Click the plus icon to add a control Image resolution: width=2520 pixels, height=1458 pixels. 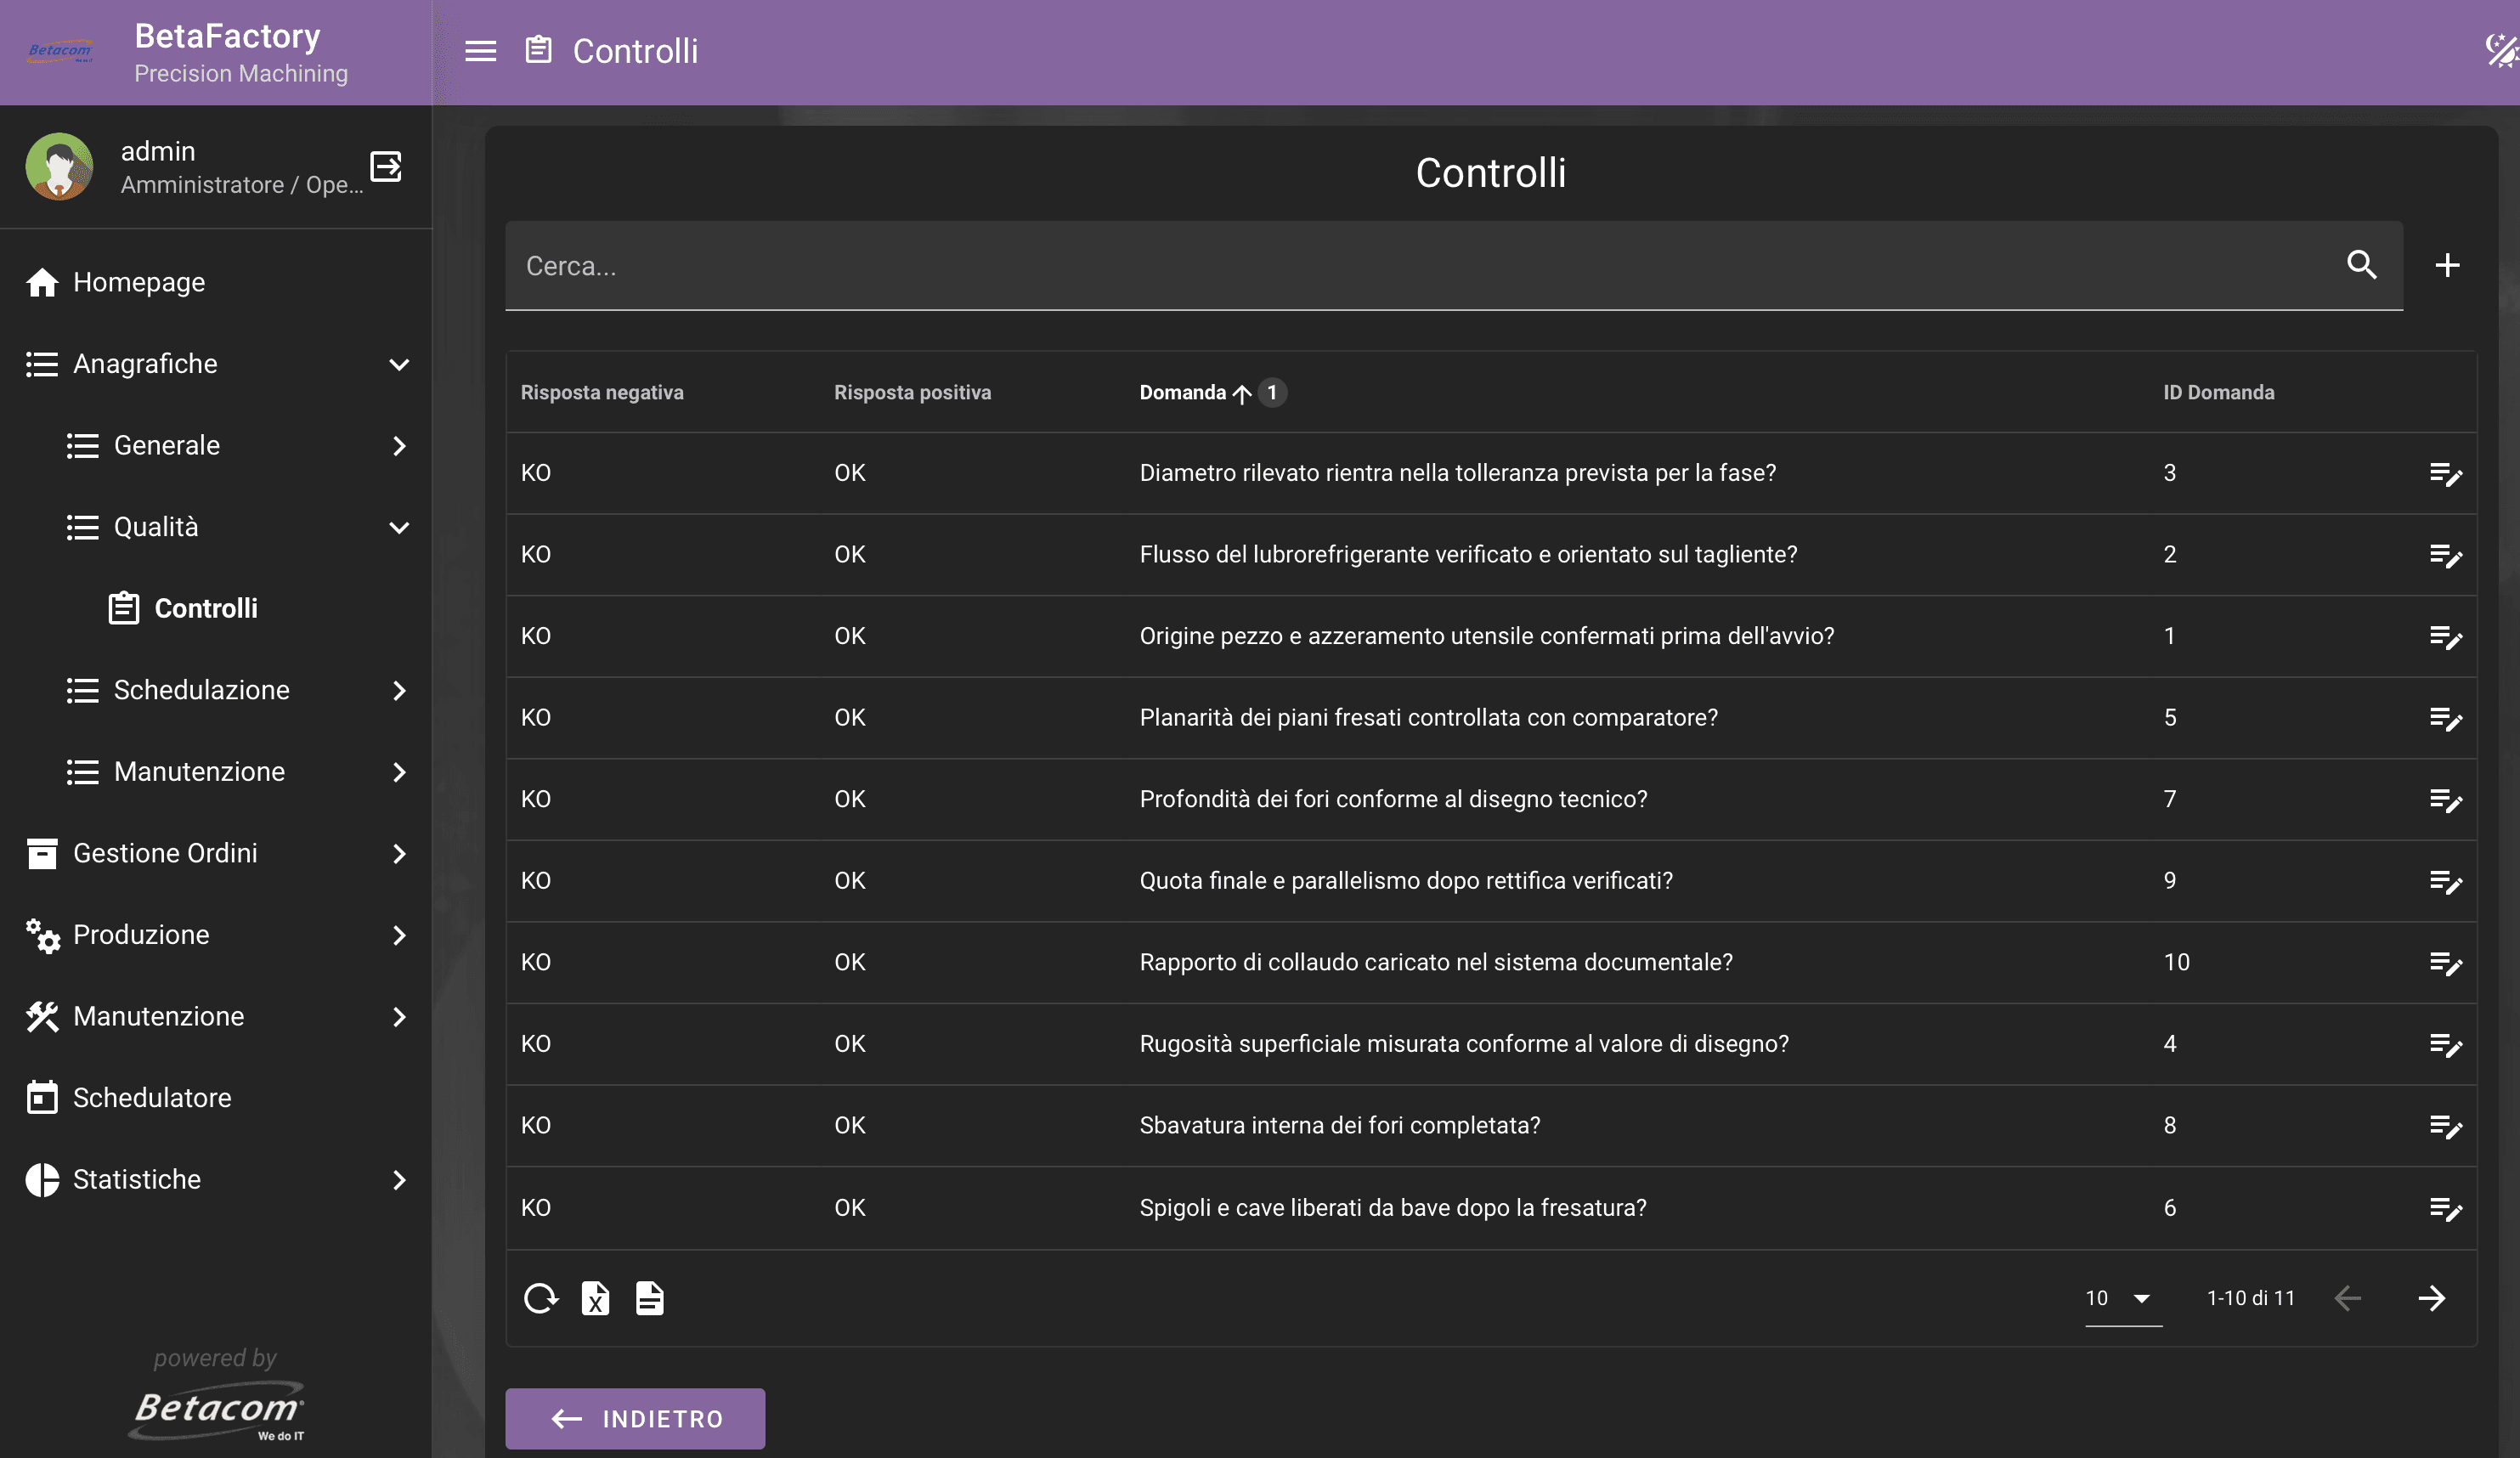2446,265
